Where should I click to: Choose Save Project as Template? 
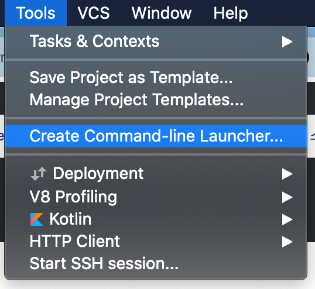point(156,77)
